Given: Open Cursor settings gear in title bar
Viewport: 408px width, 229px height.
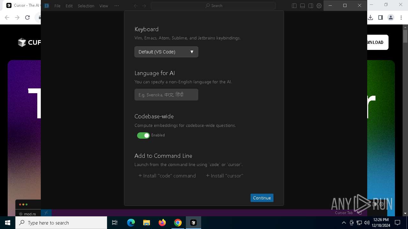Looking at the screenshot, I should 319,6.
